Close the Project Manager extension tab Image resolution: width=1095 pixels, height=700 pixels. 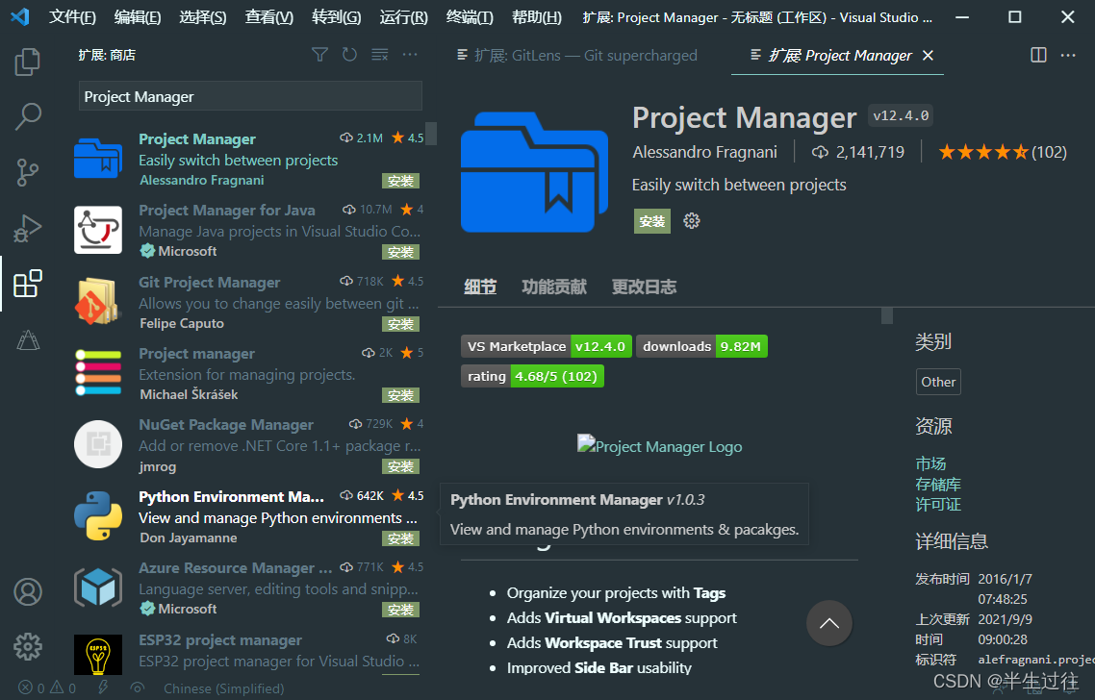[x=929, y=55]
